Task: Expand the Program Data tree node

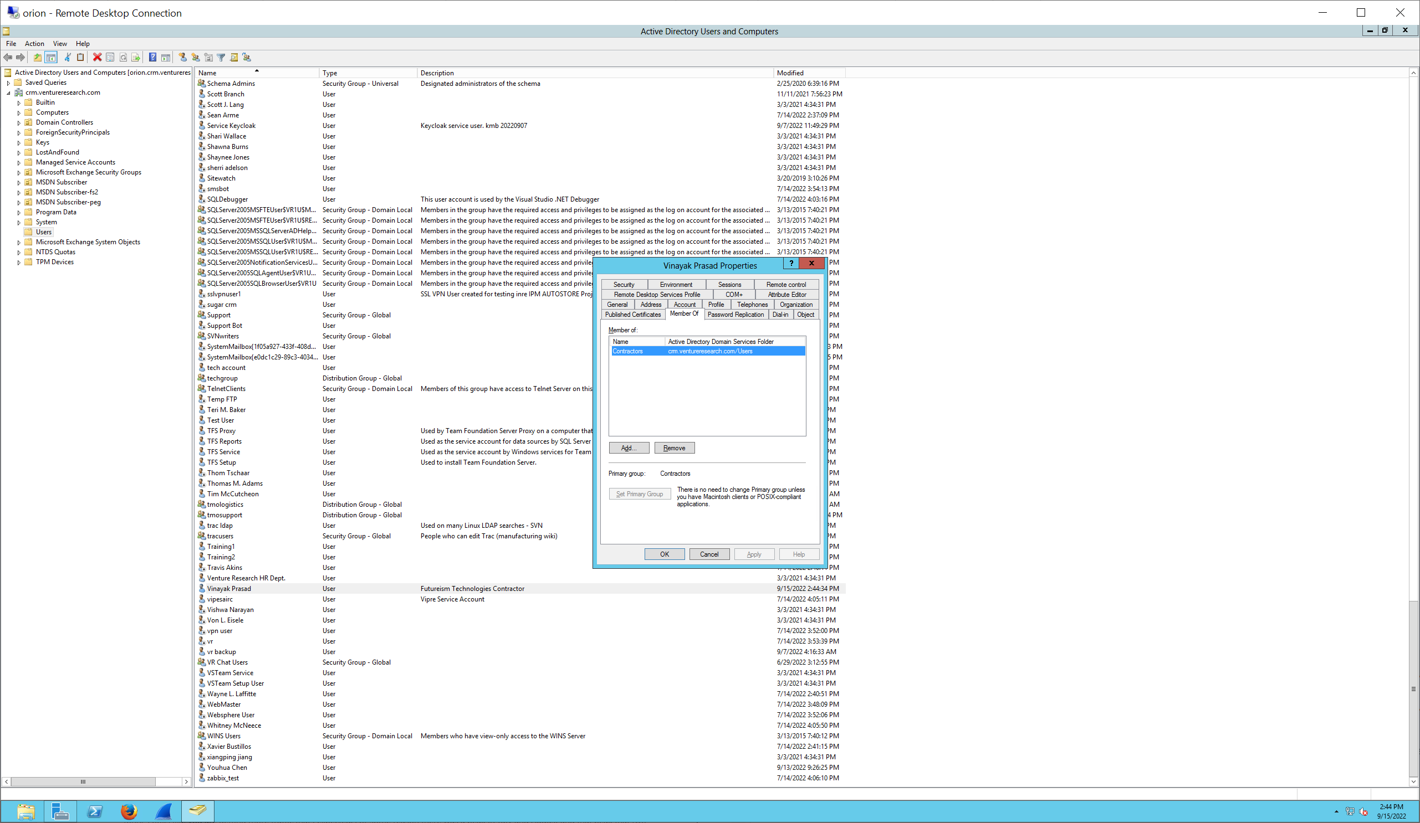Action: 19,213
